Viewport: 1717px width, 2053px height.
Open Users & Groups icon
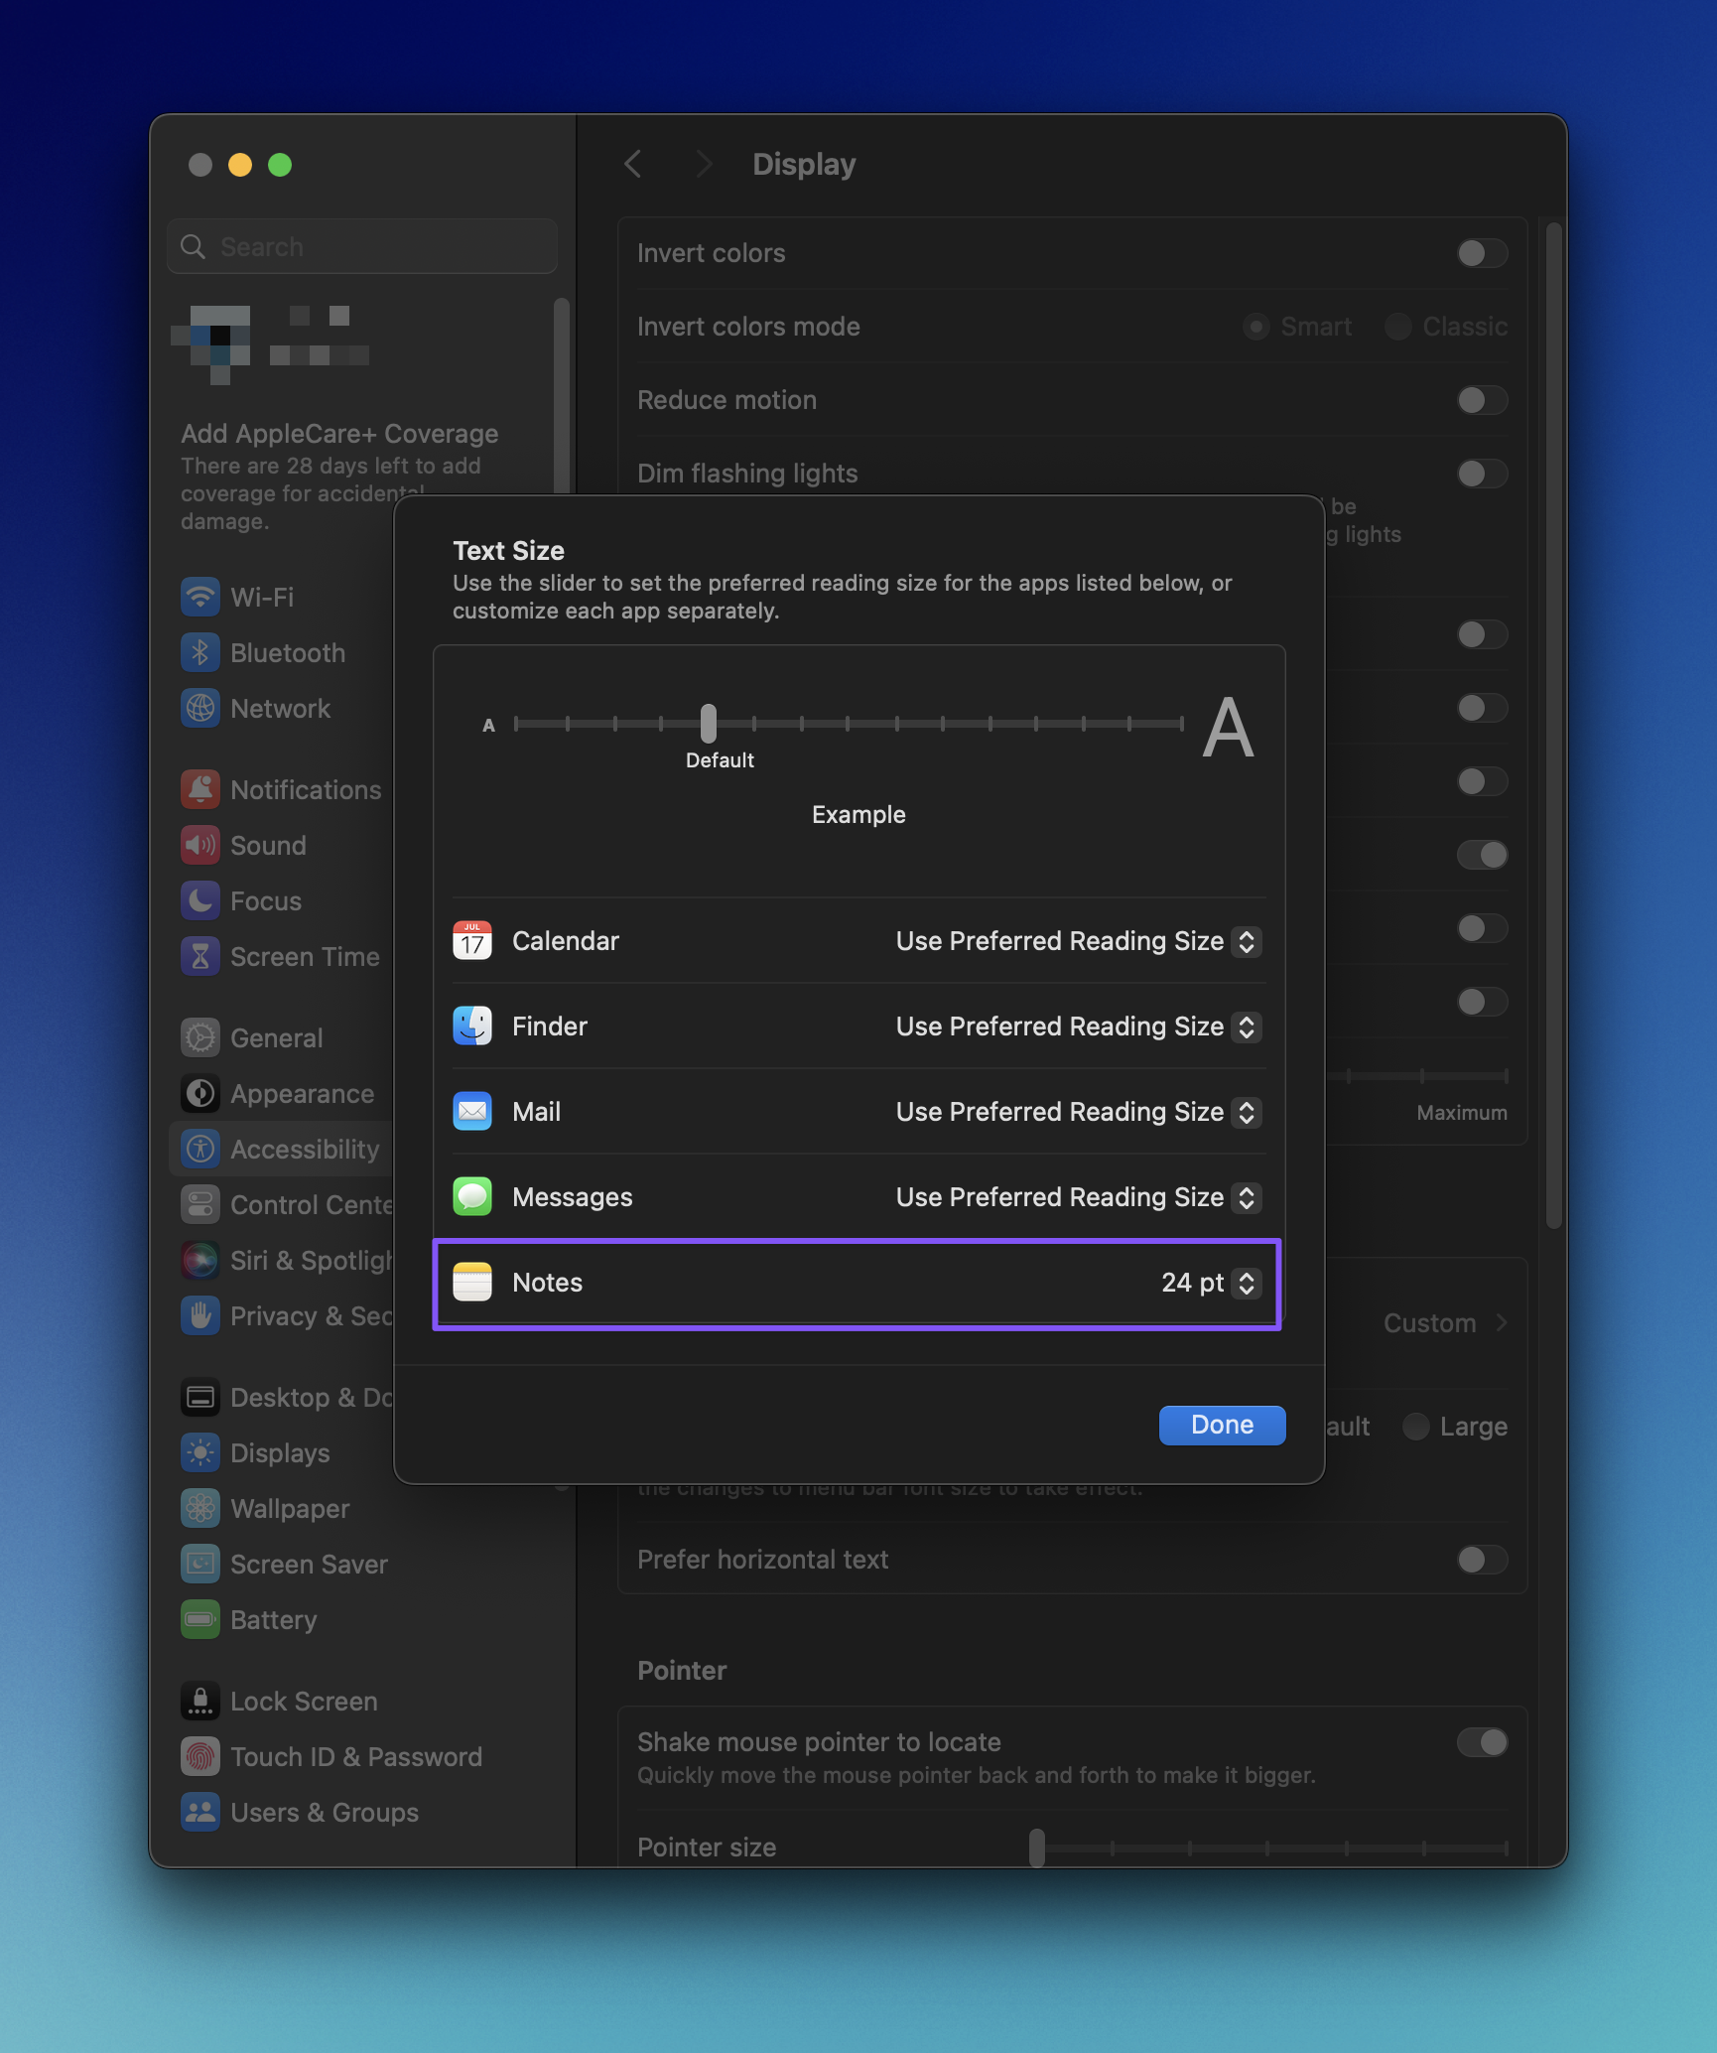tap(200, 1812)
